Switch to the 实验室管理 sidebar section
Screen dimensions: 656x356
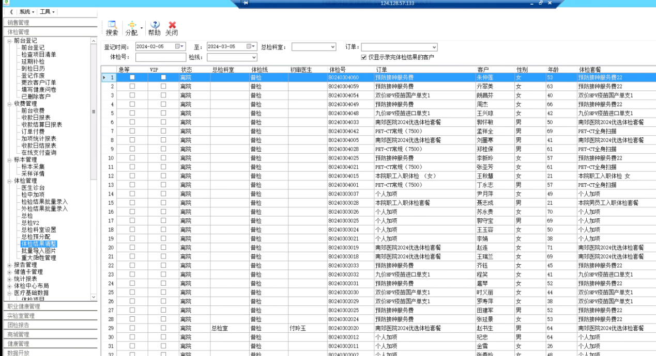click(x=49, y=316)
